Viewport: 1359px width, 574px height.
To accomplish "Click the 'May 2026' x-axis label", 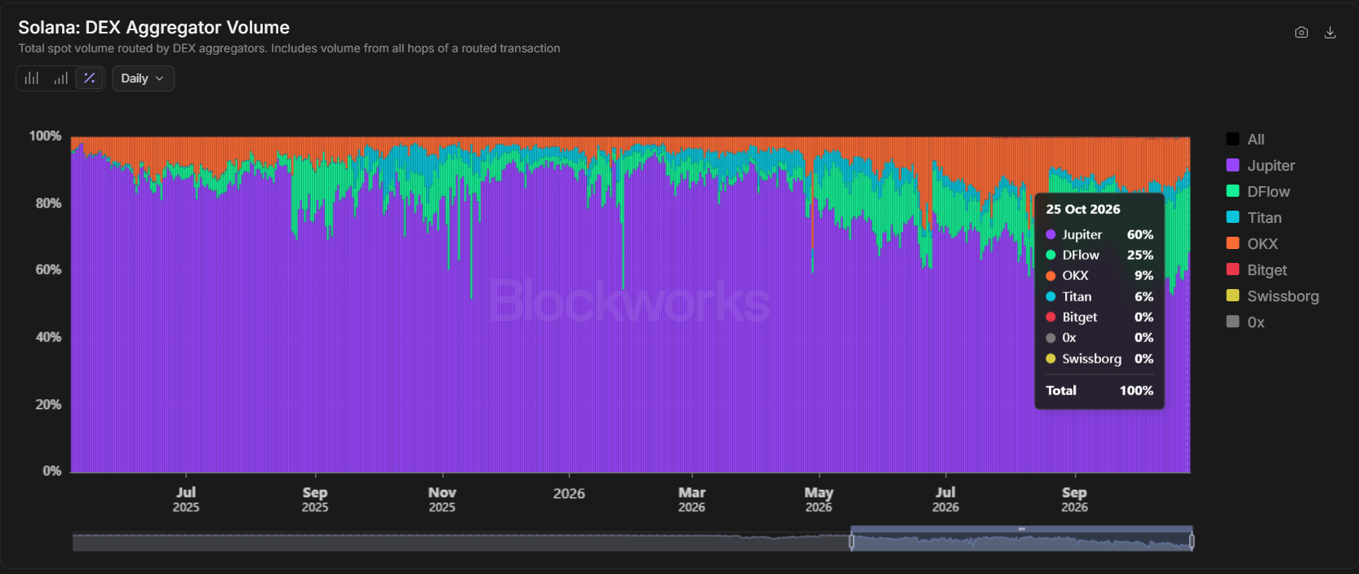I will point(819,499).
